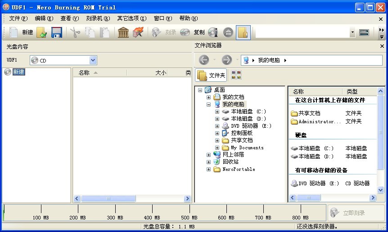
Task: Click the Copy disc icon
Action: coord(185,32)
